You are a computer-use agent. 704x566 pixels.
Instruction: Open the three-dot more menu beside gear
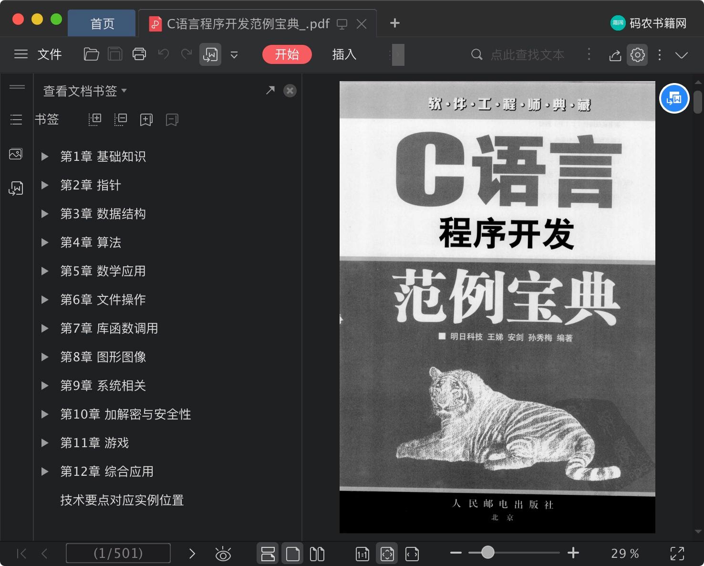coord(660,55)
